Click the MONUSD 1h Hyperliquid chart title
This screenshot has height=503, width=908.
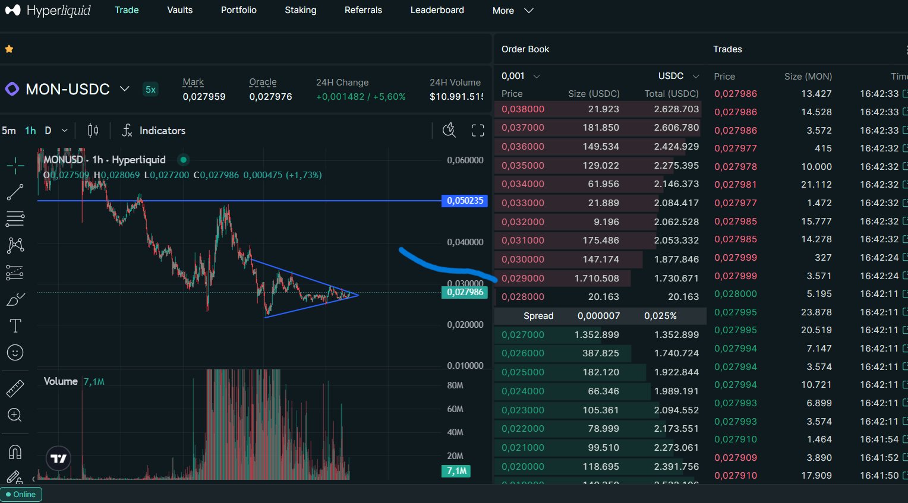(105, 160)
